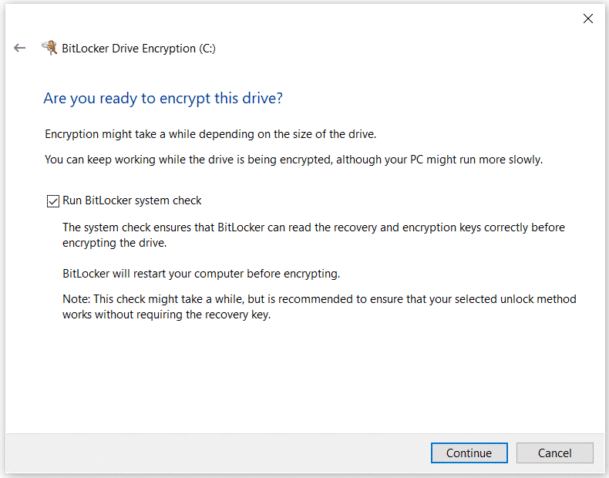Click the 'The system check ensures' paragraph
Screen dimensions: 609x478
[x=314, y=235]
